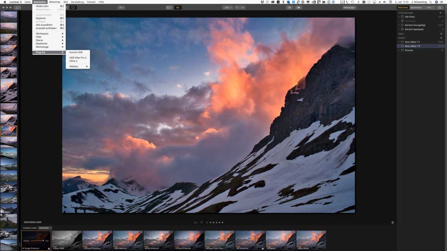
Task: Click the trash icon below the photo
Action: coord(392,222)
